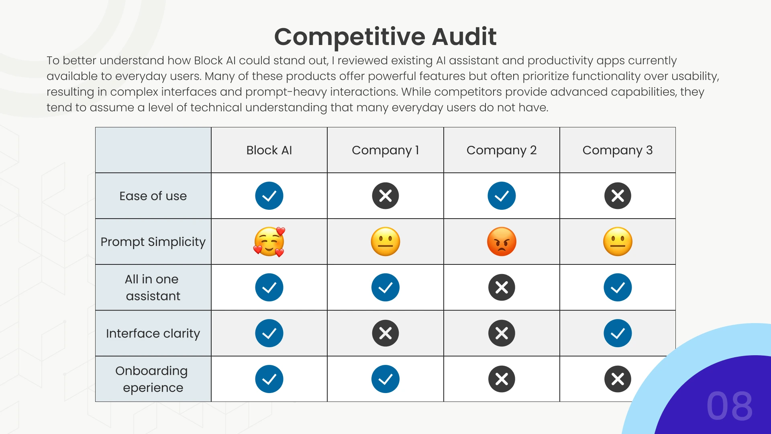Click Company 3's Interface clarity checkmark
The image size is (771, 434).
click(x=618, y=333)
